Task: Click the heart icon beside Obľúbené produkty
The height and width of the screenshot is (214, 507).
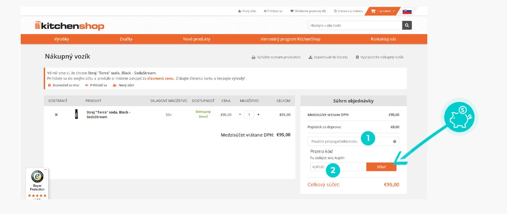Action: tap(292, 11)
